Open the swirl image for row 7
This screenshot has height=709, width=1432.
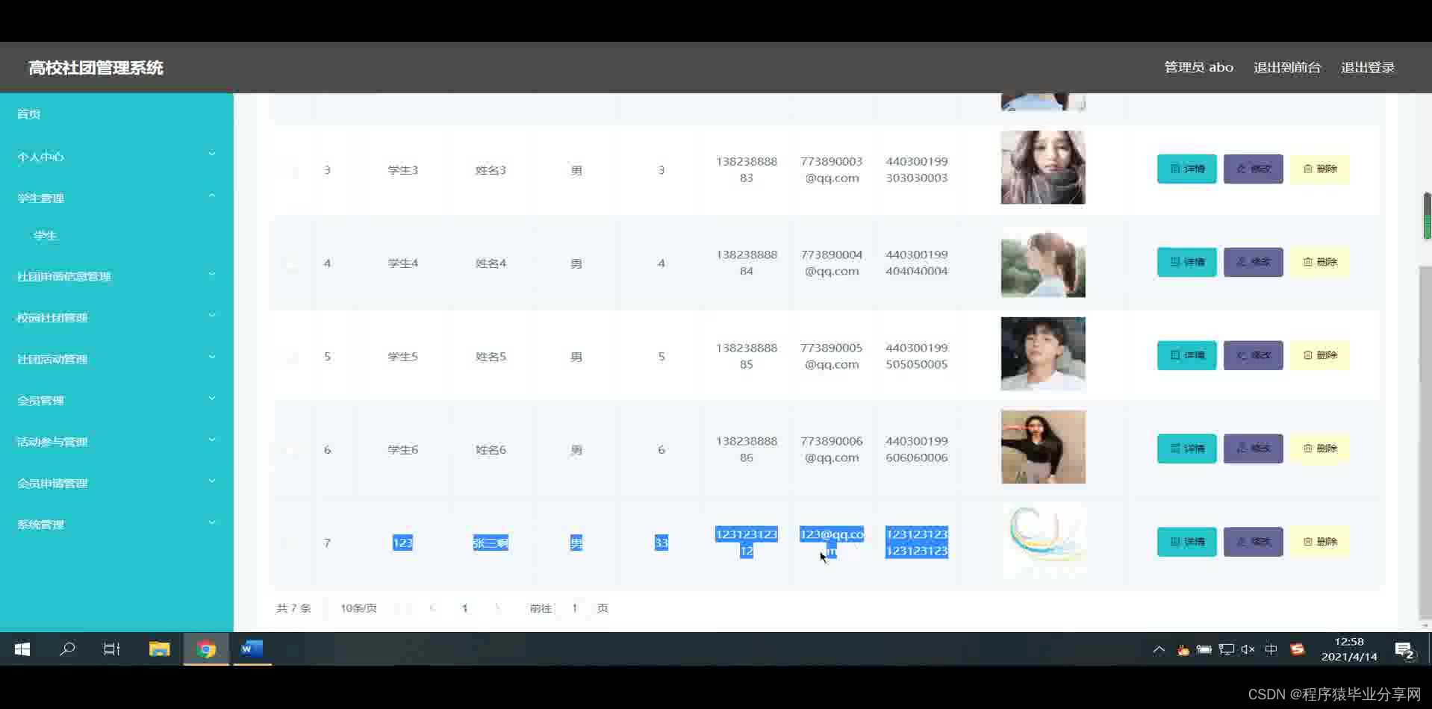(x=1043, y=539)
